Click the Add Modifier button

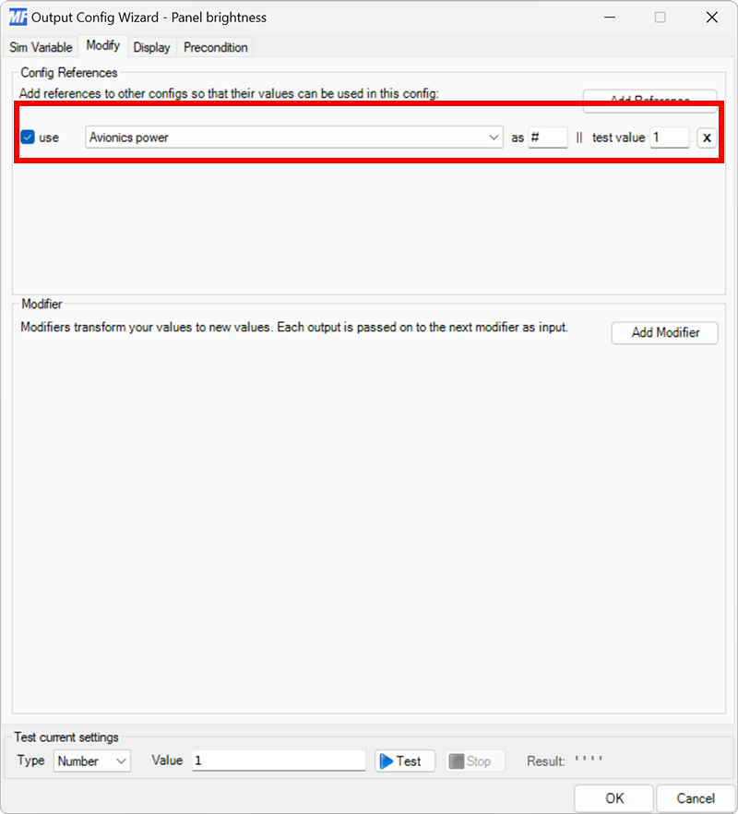(x=664, y=333)
